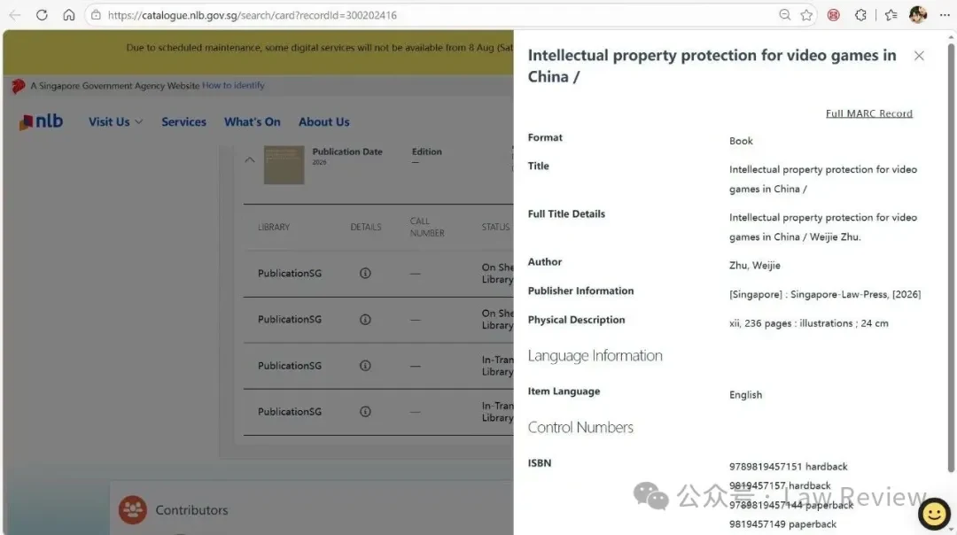This screenshot has width=957, height=535.
Task: Go back using browser back arrow
Action: (x=15, y=15)
